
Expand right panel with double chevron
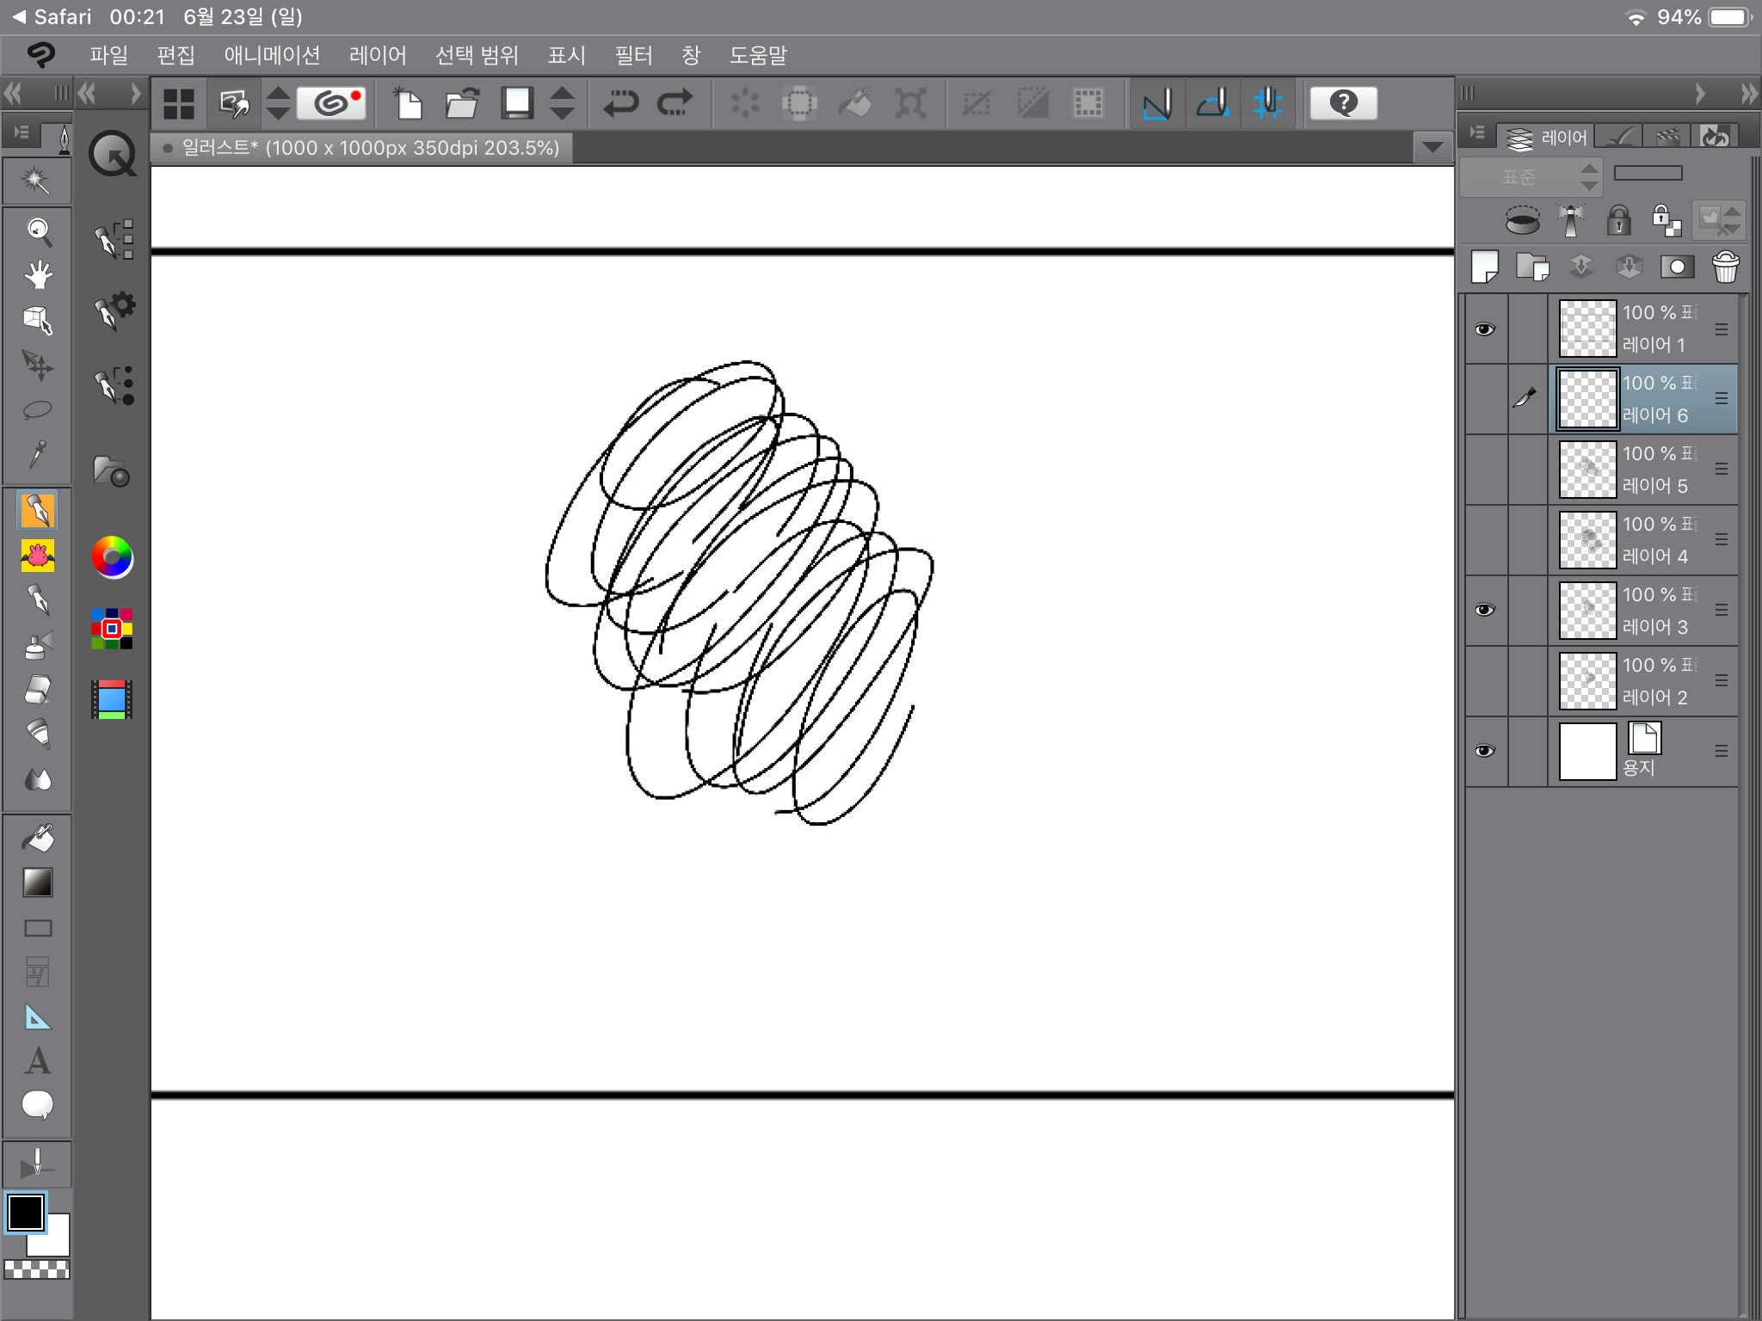(1747, 93)
